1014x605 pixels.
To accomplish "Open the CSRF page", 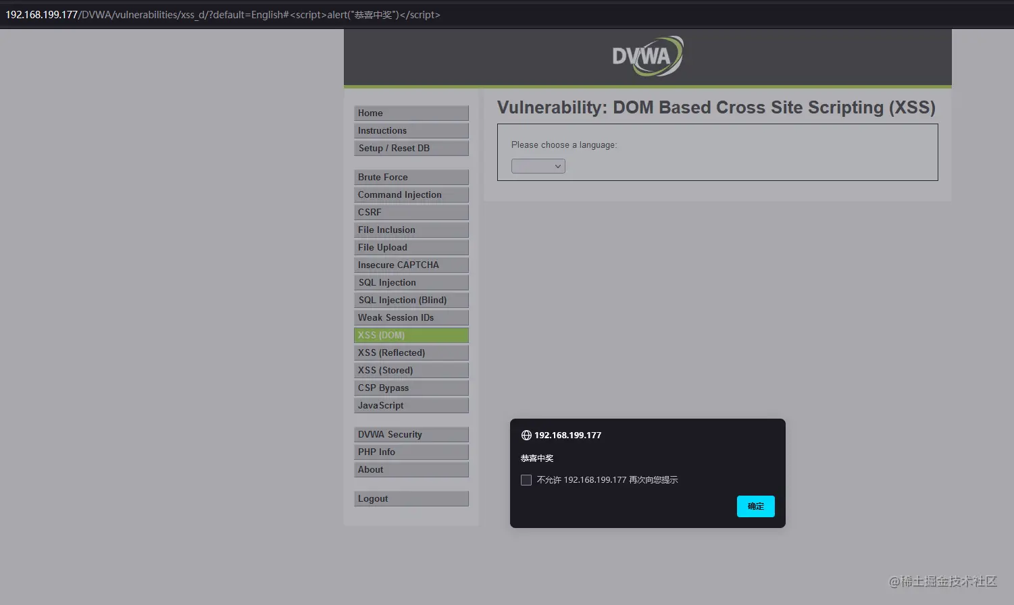I will pyautogui.click(x=411, y=212).
